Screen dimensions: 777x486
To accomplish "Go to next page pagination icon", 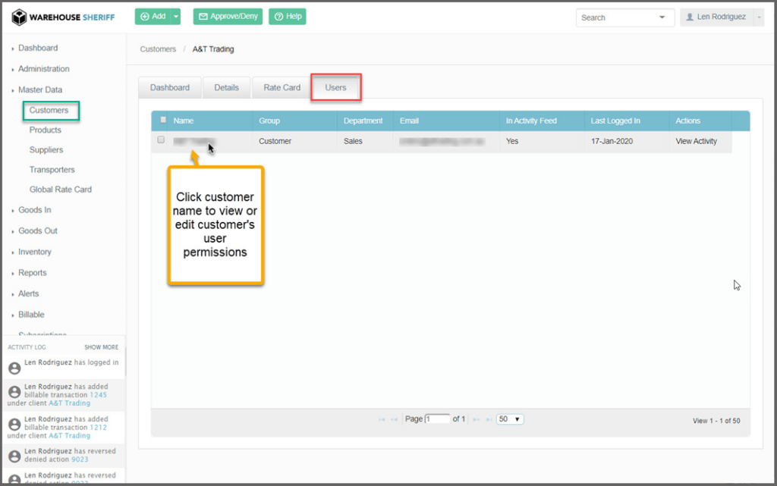I will pos(477,419).
